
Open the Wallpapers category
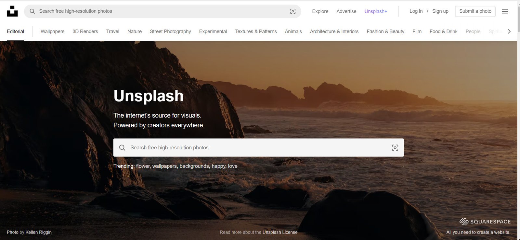coord(52,31)
